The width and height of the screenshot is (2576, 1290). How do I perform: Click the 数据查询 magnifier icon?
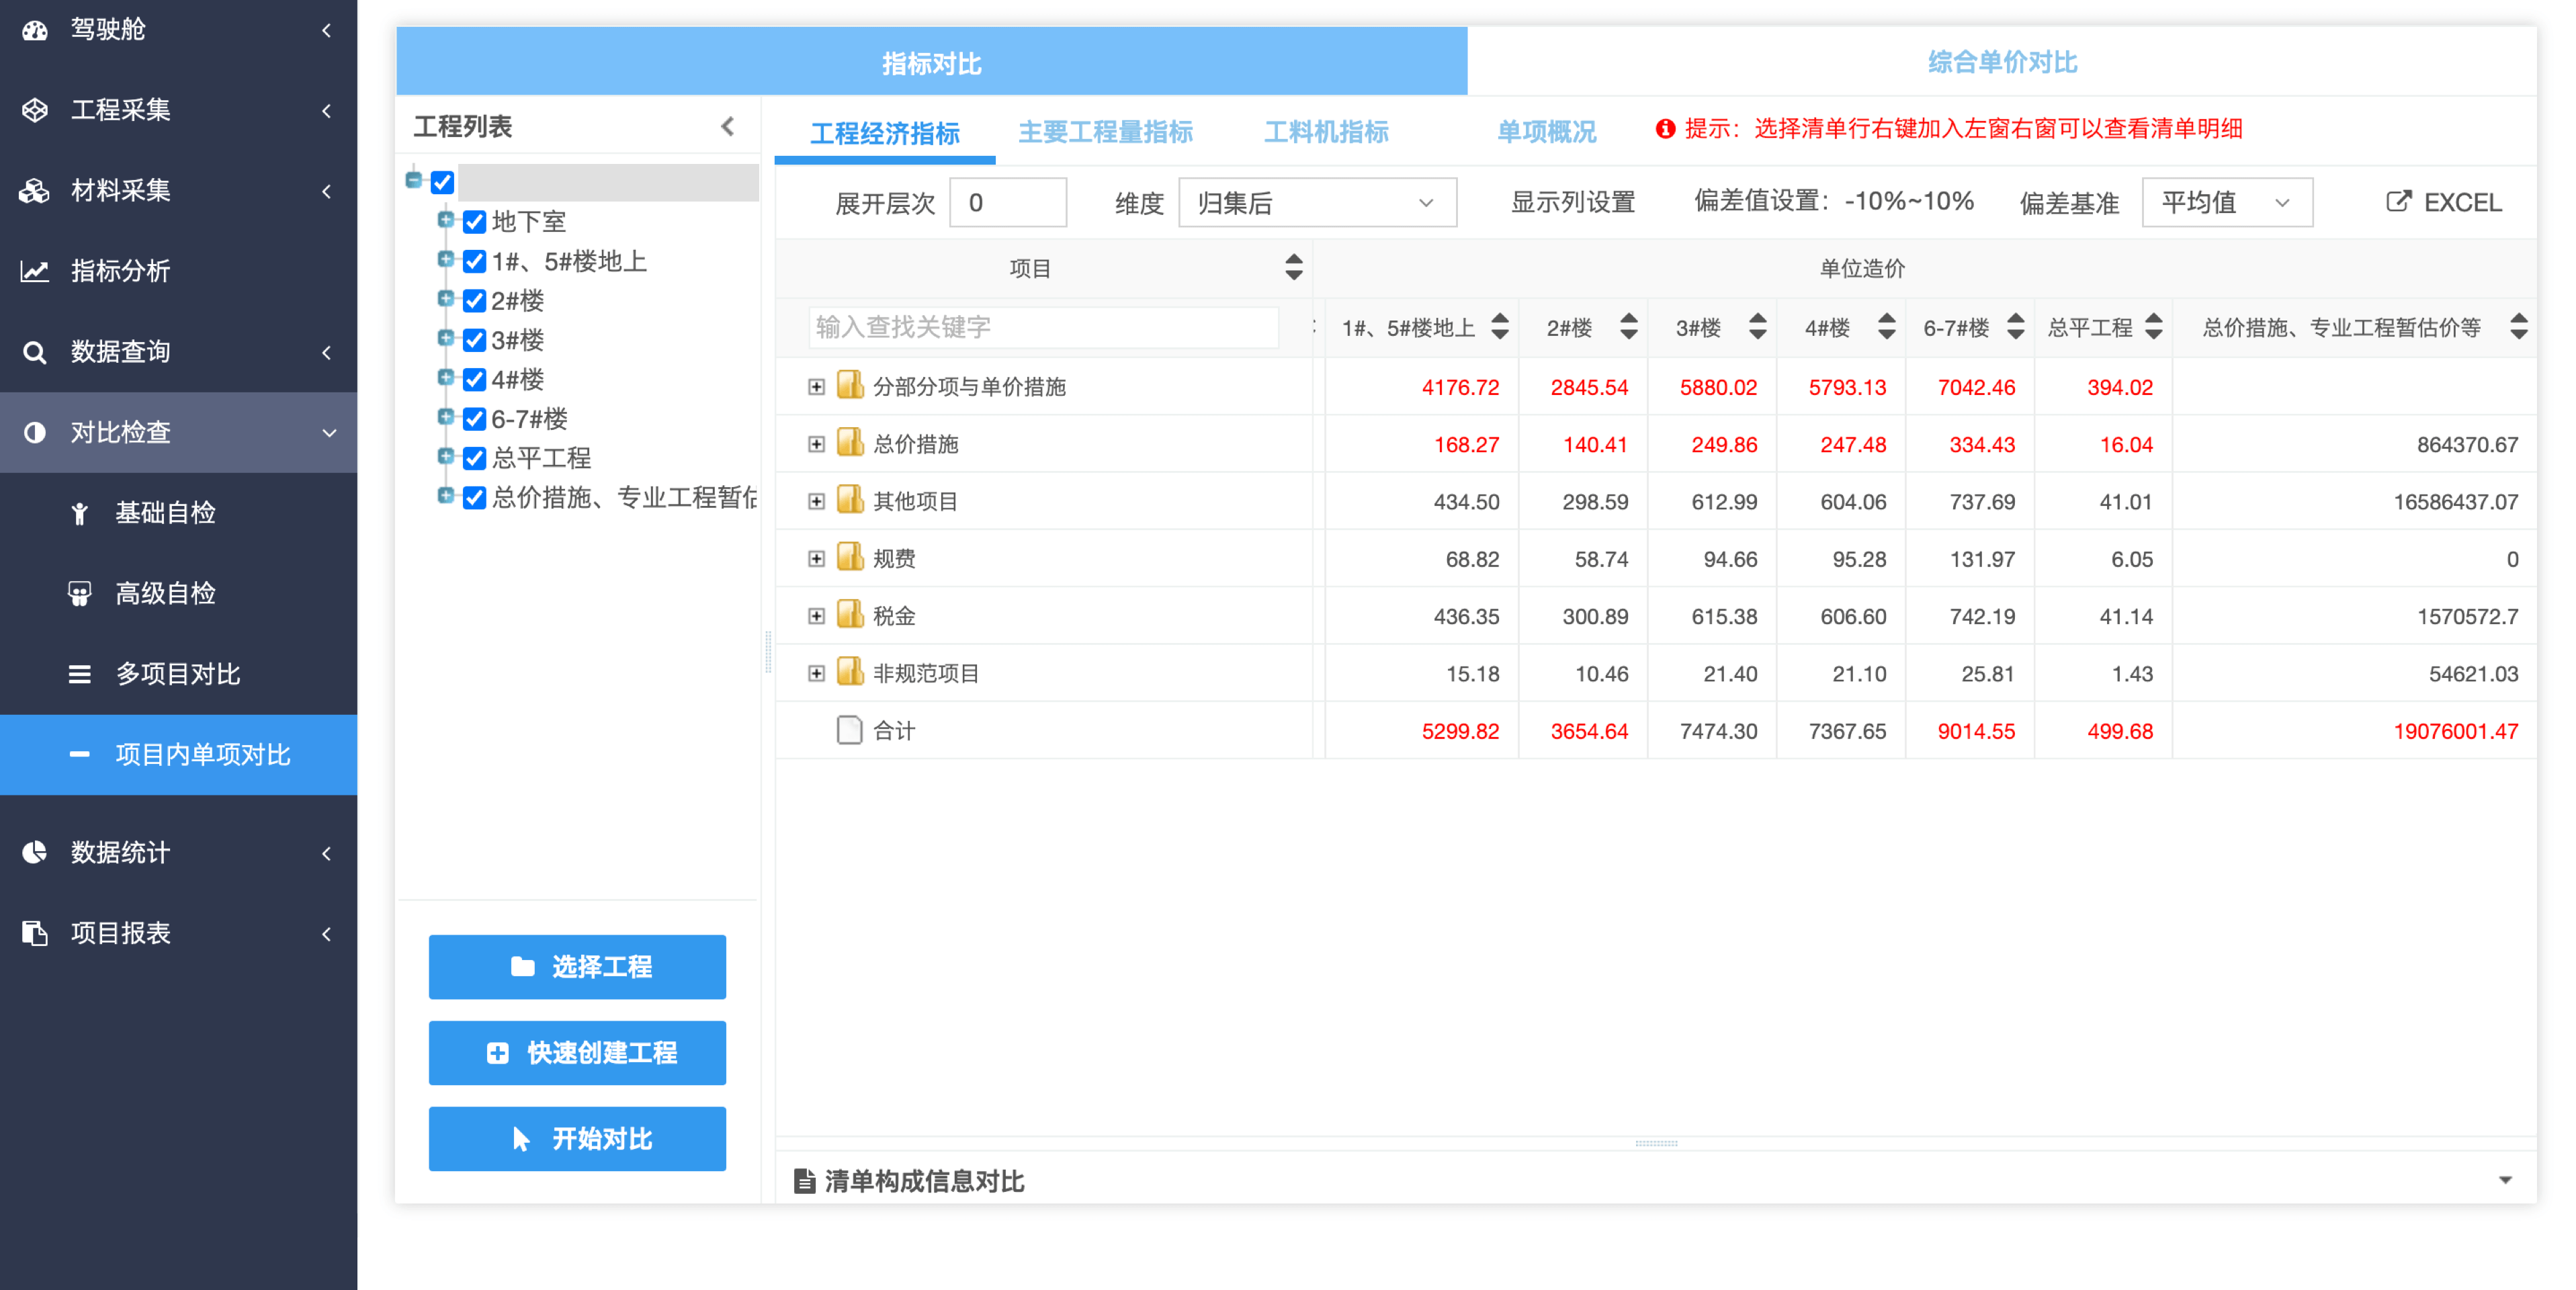35,352
